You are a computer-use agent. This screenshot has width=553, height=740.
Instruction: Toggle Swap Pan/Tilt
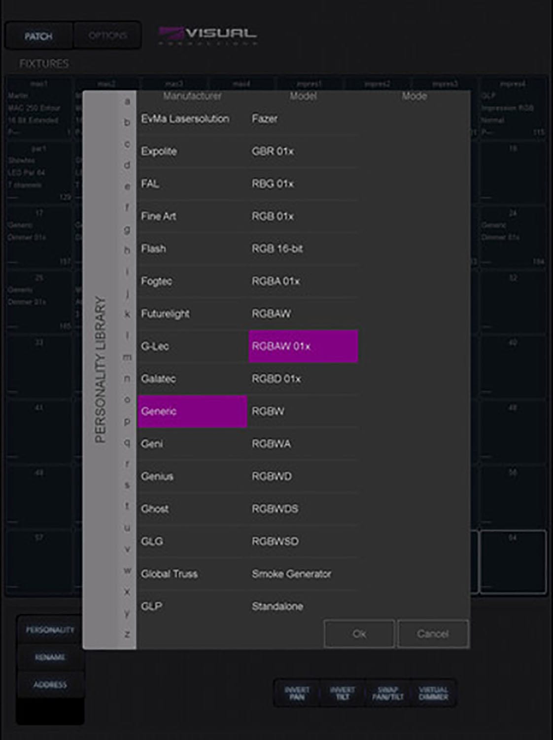pos(388,693)
